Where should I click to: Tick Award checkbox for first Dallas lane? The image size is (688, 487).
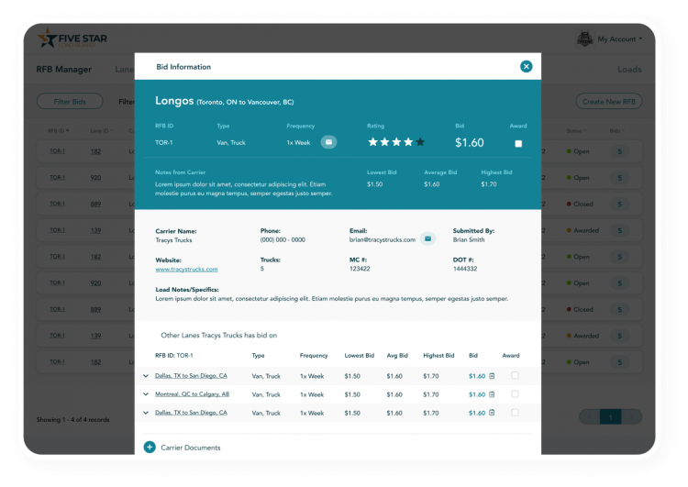515,376
